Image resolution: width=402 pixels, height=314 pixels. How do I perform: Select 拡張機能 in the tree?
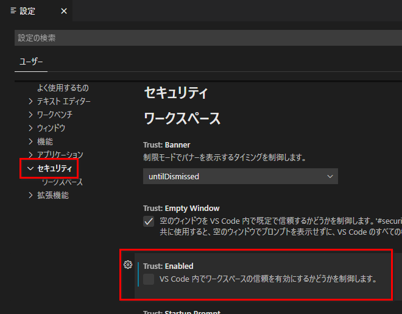[x=53, y=195]
